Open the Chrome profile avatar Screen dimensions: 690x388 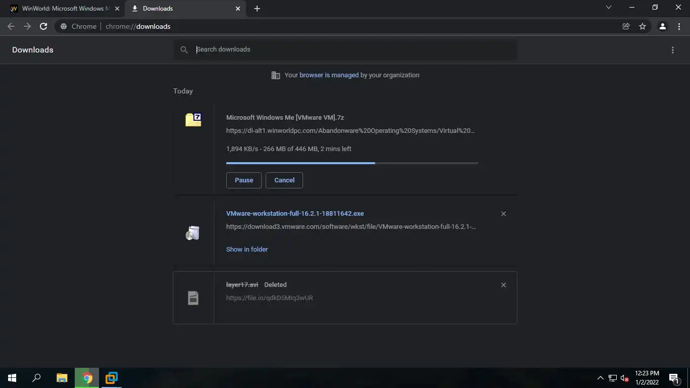663,26
